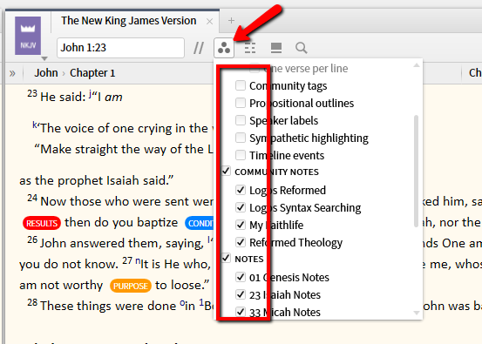Image resolution: width=482 pixels, height=344 pixels.
Task: Click the red RESULTS label
Action: coord(42,223)
